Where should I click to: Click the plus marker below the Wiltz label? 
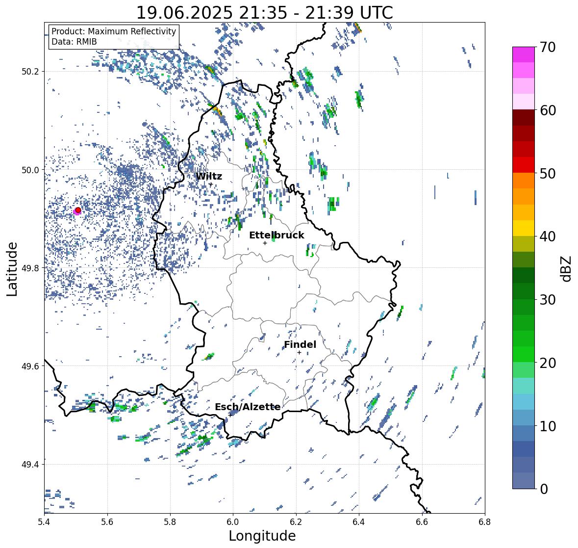click(211, 184)
